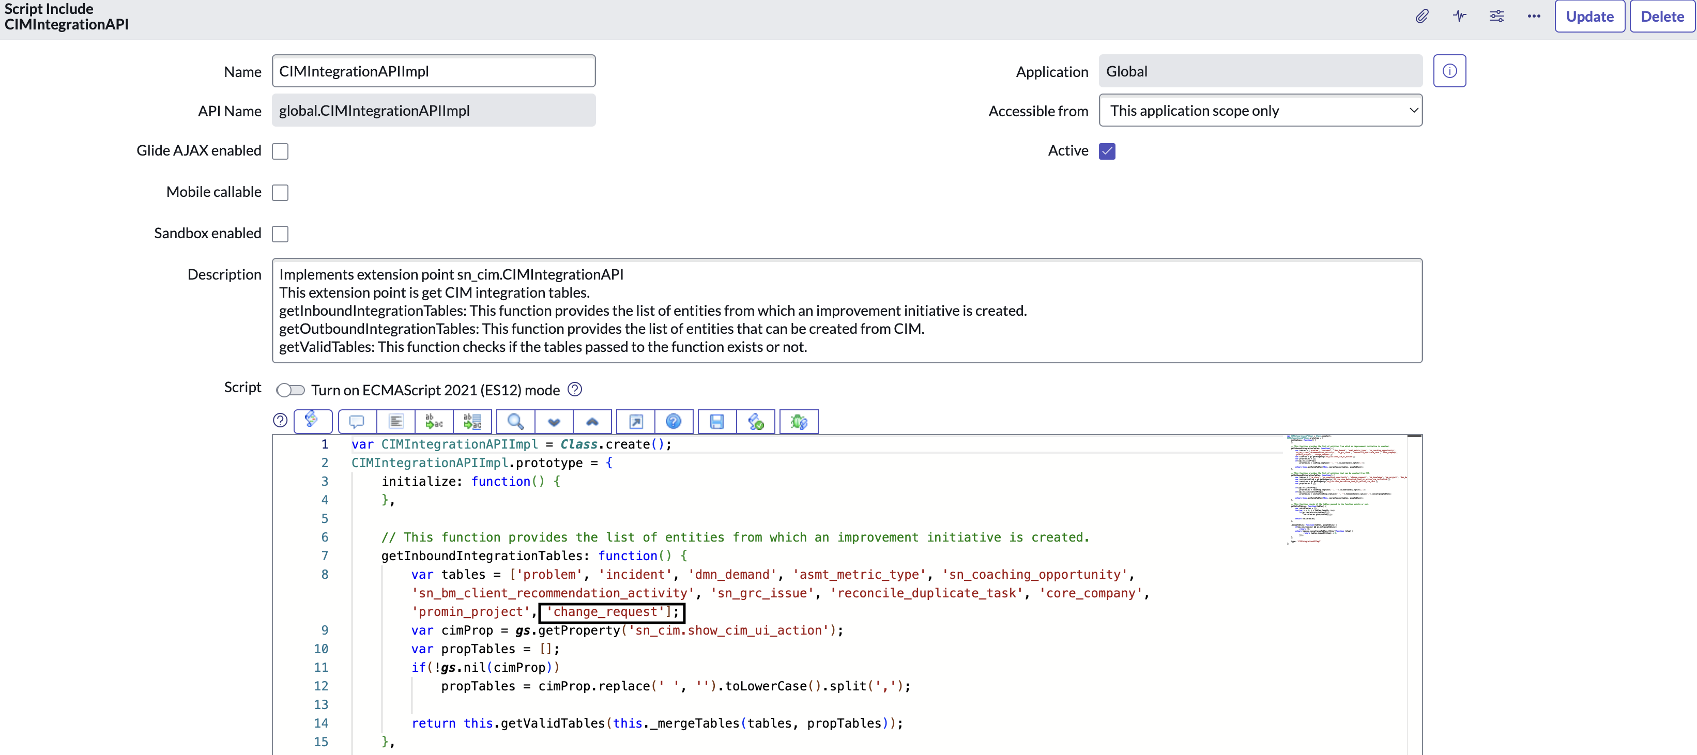Open the activity stream pulse icon

(x=1459, y=17)
